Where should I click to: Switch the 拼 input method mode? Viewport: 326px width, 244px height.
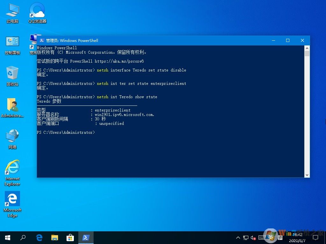point(280,238)
